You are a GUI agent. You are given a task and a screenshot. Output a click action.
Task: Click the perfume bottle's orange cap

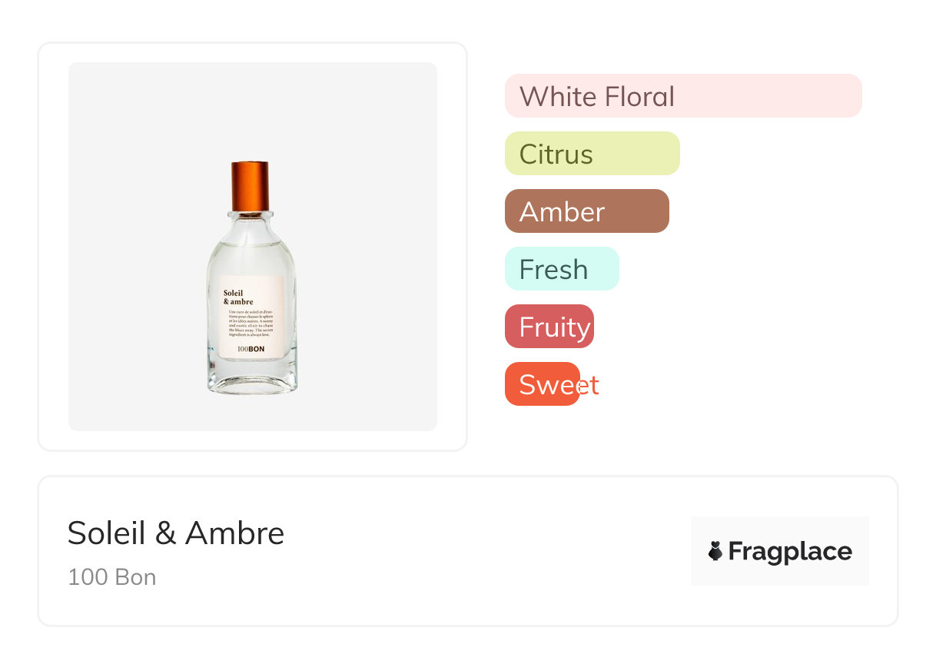tap(250, 185)
